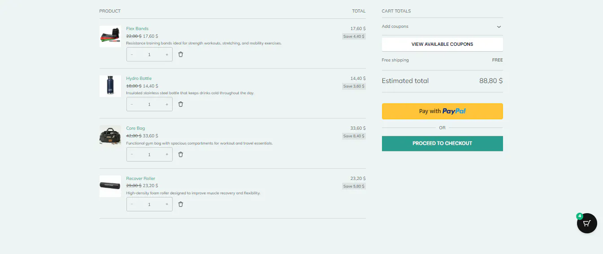
Task: Decrease Core Bag quantity with minus
Action: (132, 154)
